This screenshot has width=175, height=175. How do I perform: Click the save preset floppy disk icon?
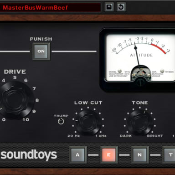click(109, 7)
